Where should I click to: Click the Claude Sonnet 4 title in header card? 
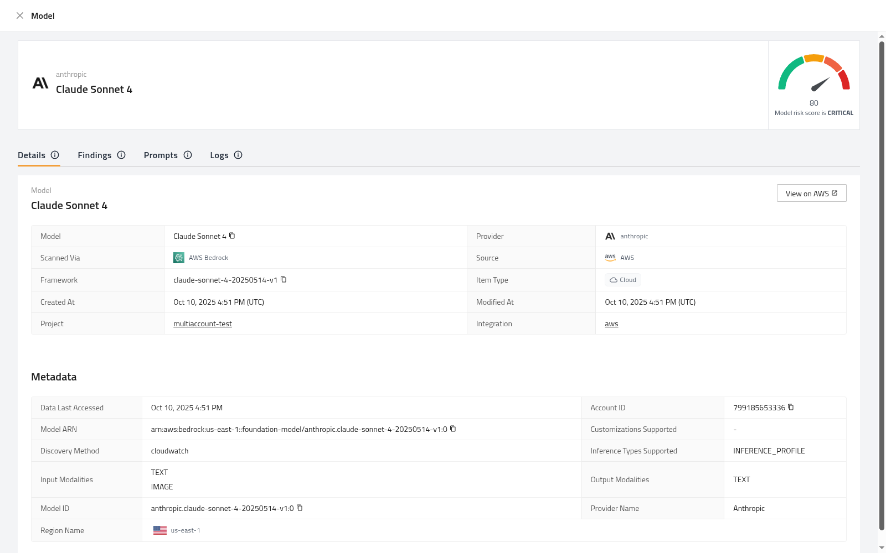click(94, 89)
